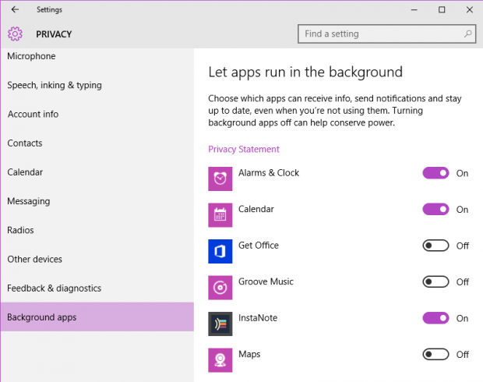Viewport: 483px width, 382px height.
Task: Click the Alarms & Clock app icon
Action: (x=220, y=179)
